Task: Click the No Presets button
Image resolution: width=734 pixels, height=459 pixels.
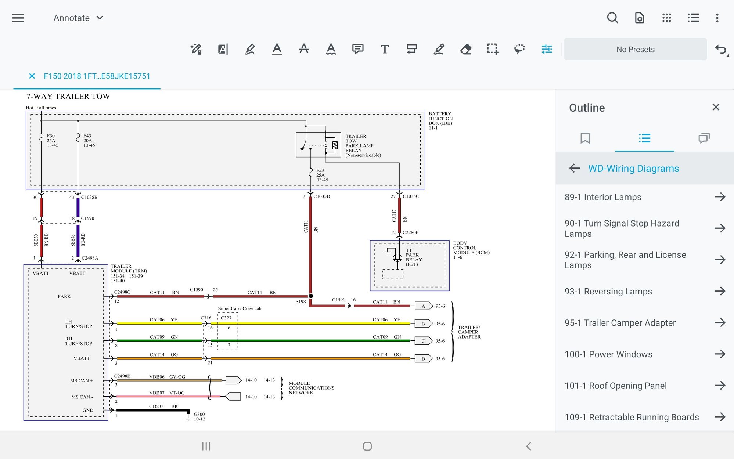Action: (635, 49)
